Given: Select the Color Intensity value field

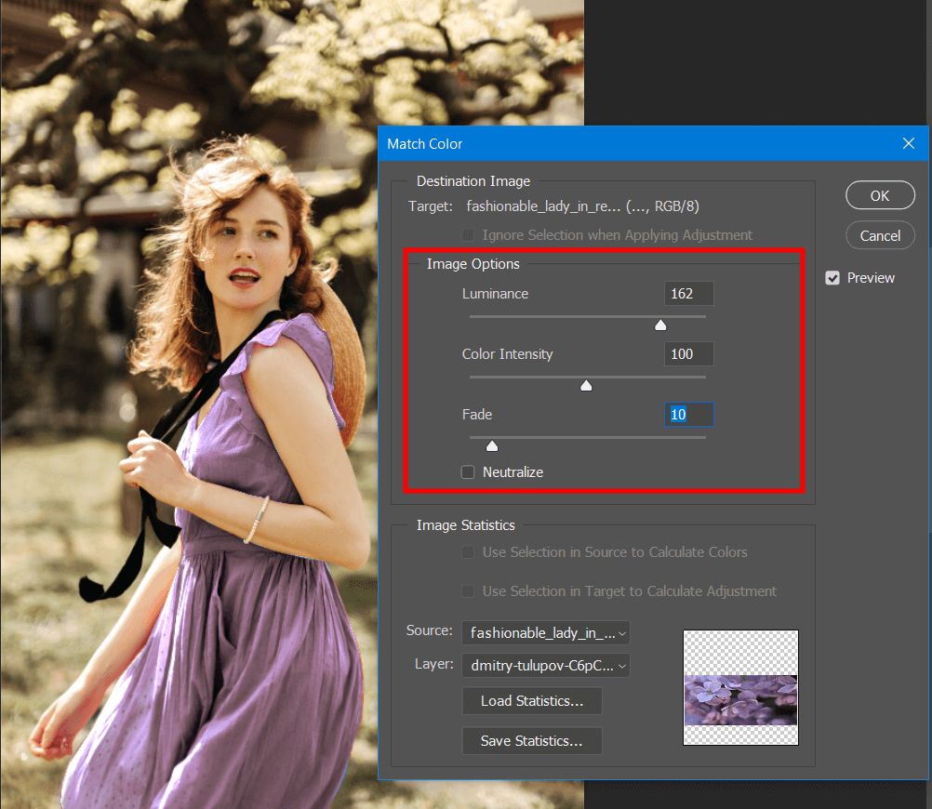Looking at the screenshot, I should click(x=688, y=354).
